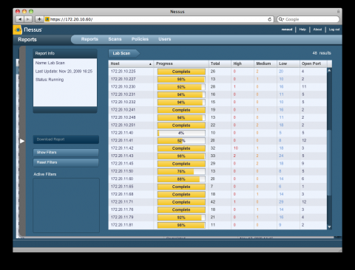Click the Reset Filters button
355x270 pixels.
tap(66, 162)
